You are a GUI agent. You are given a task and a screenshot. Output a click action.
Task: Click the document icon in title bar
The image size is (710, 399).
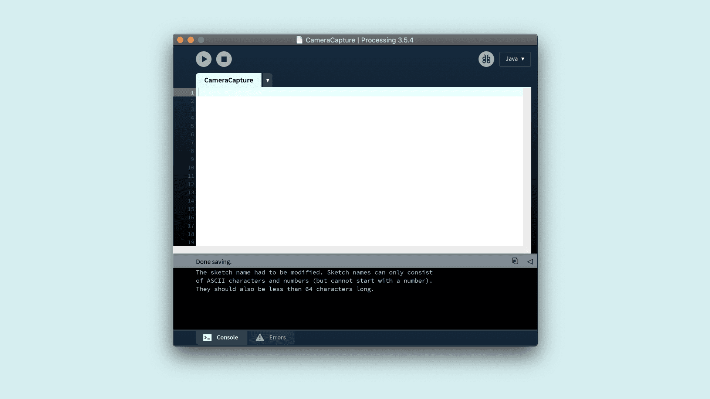(299, 40)
